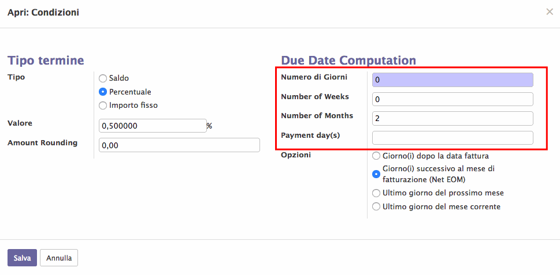Click the Numero di Giorni label
This screenshot has width=560, height=275.
[314, 77]
